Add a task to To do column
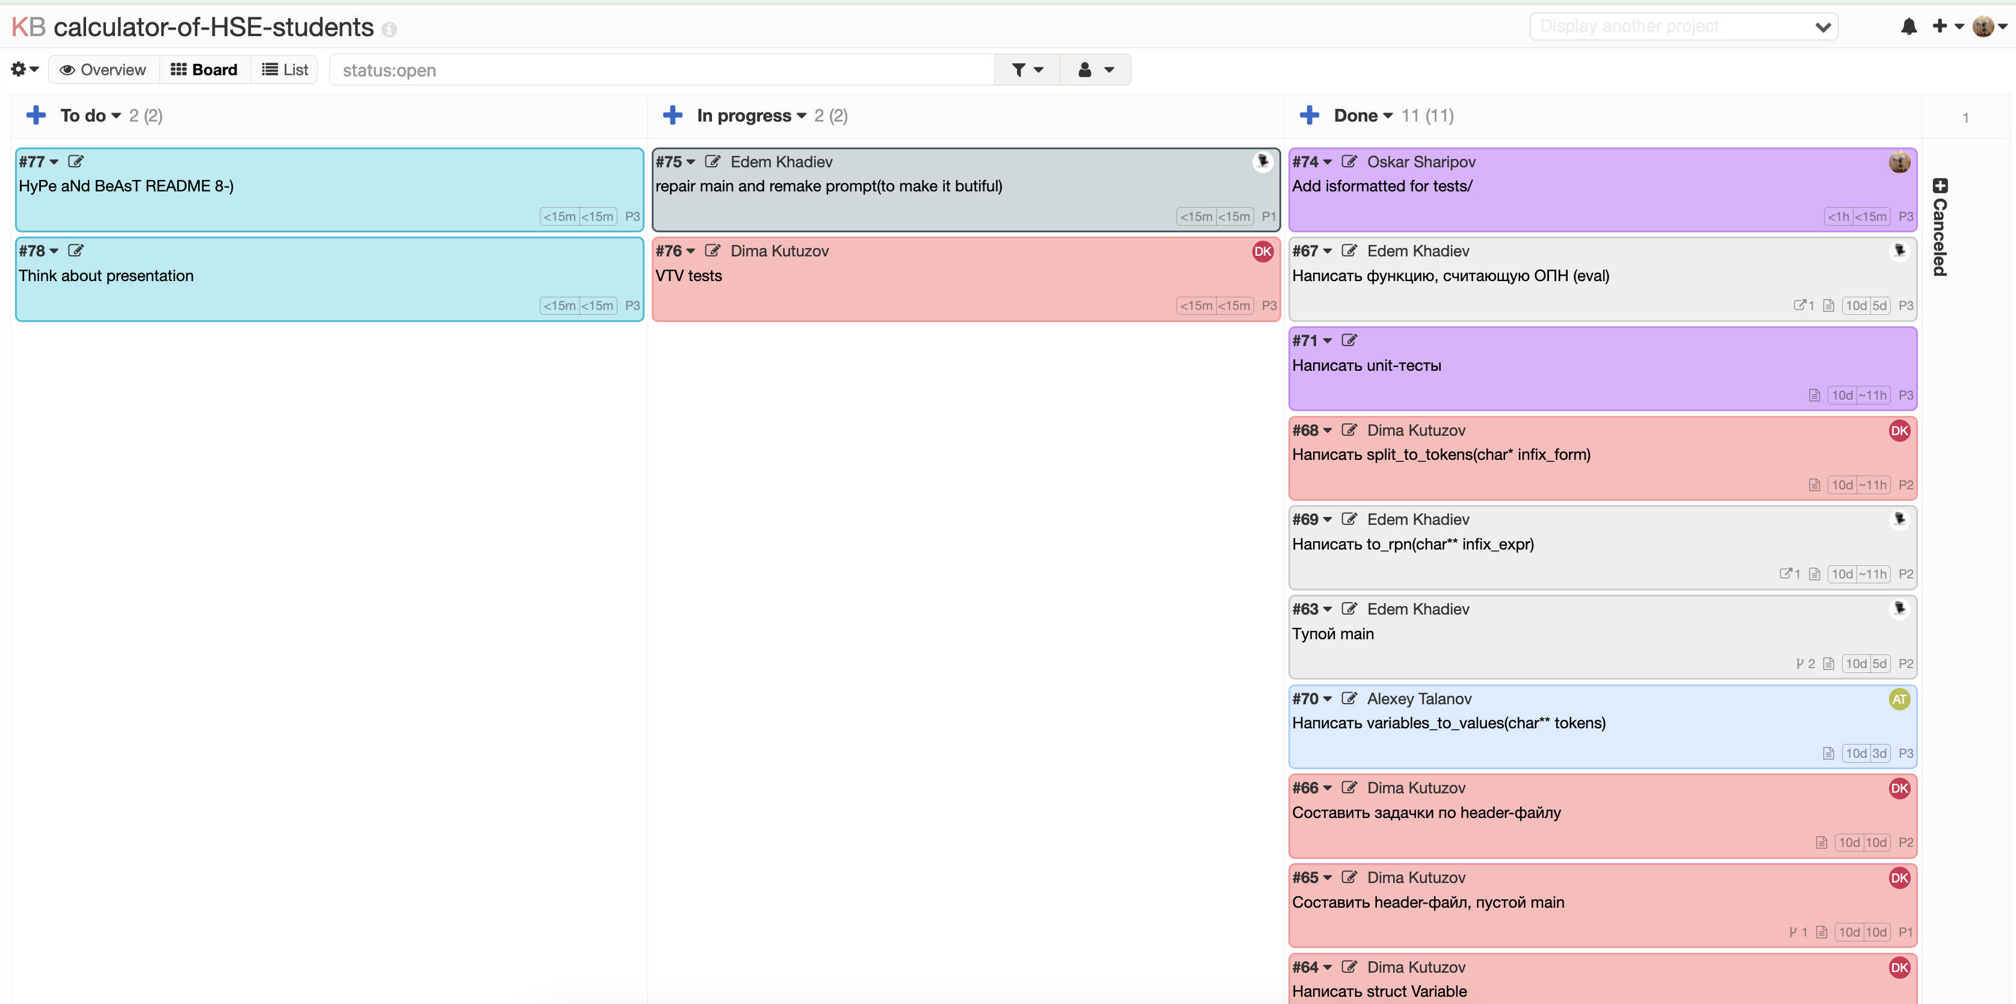Screen dimensions: 2016x1004 [x=36, y=116]
